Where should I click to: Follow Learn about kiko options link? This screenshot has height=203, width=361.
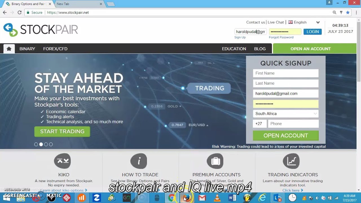click(64, 190)
